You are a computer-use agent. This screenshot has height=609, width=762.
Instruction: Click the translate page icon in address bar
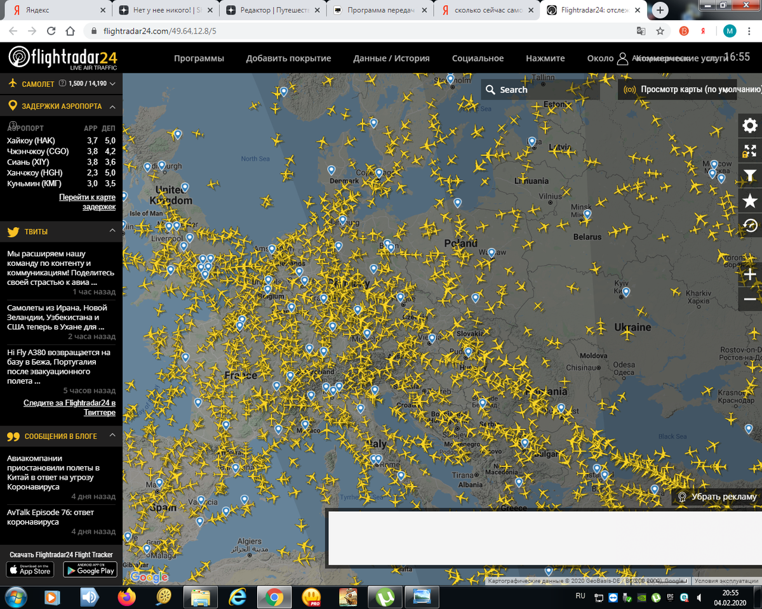641,30
